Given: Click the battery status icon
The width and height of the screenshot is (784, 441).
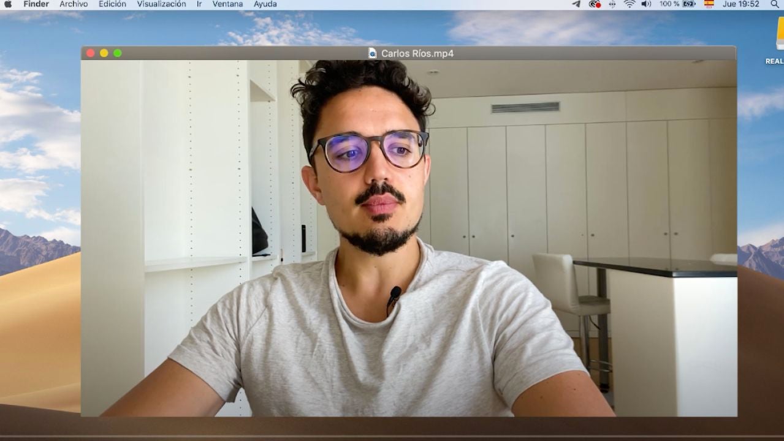Looking at the screenshot, I should coord(688,4).
